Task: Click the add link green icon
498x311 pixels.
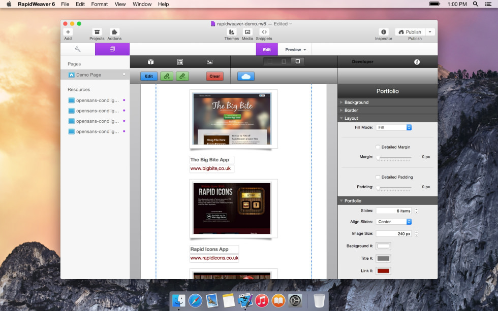Action: tap(167, 76)
